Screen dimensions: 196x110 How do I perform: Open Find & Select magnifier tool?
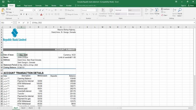point(180,10)
